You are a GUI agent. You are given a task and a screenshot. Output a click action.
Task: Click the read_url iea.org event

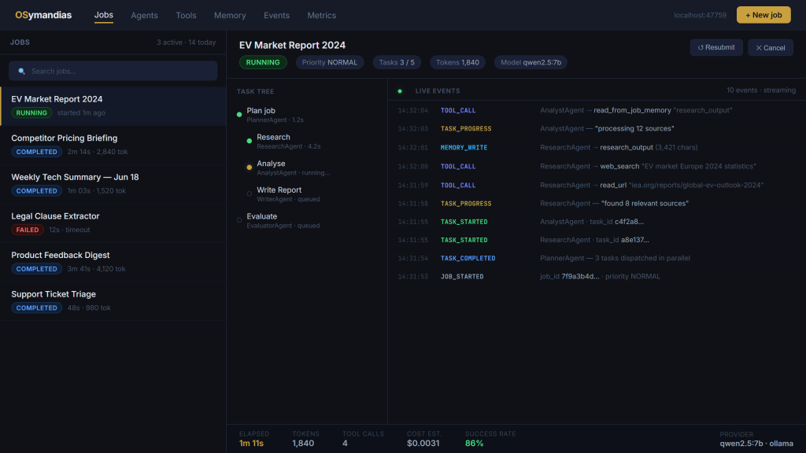(597, 185)
